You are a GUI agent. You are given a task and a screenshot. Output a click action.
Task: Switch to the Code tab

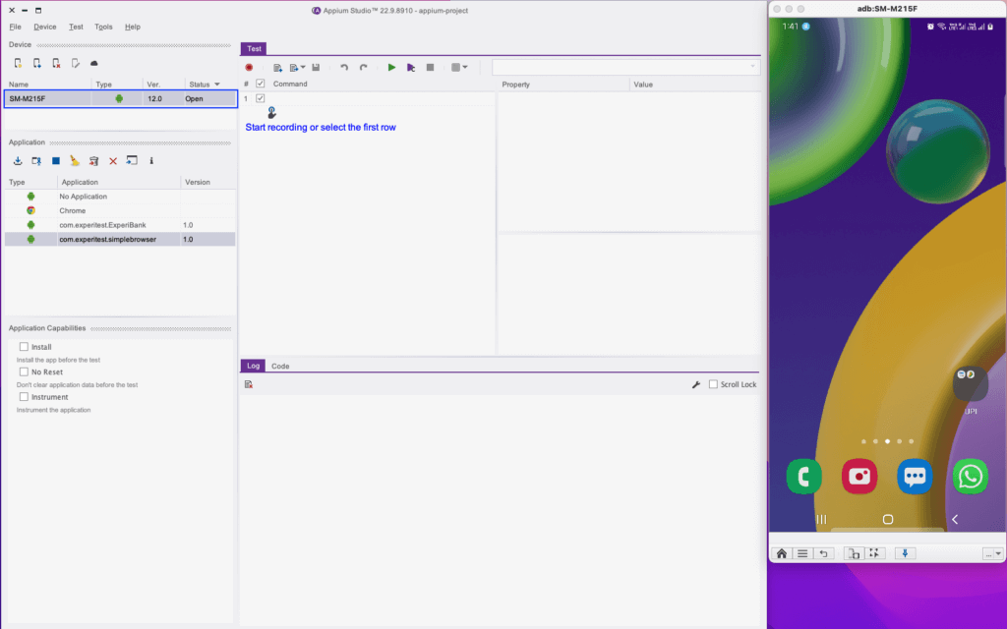click(x=280, y=366)
